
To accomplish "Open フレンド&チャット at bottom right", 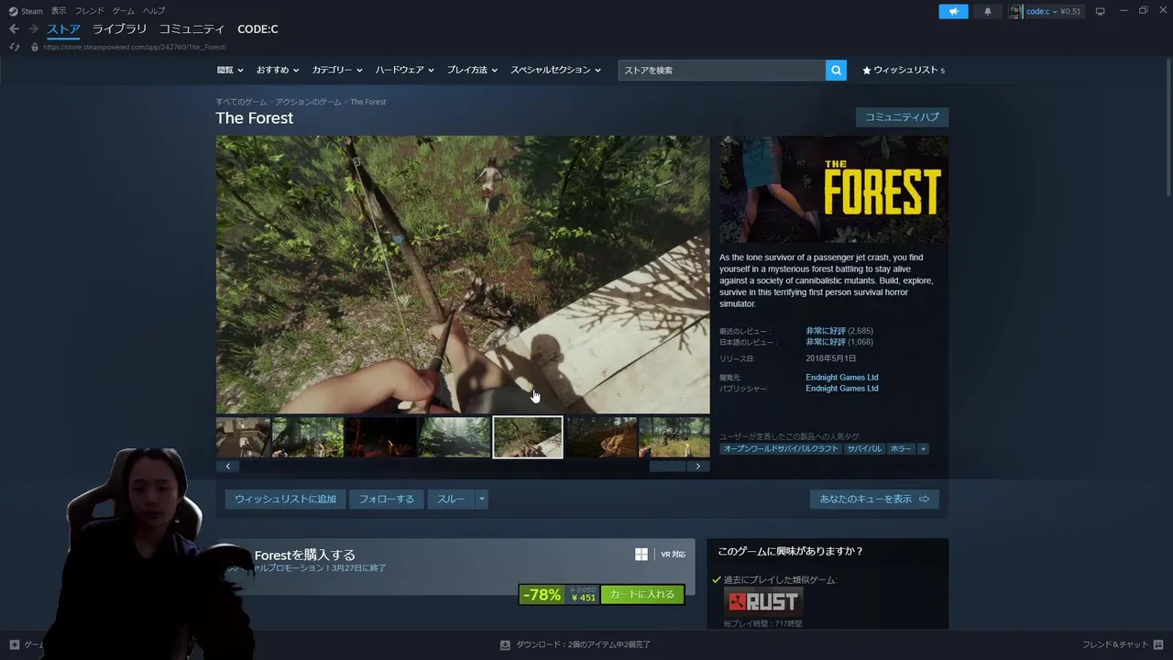I will tap(1115, 644).
